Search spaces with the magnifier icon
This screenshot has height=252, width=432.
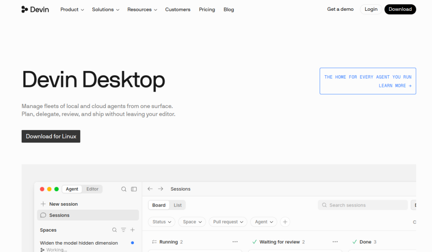(114, 230)
